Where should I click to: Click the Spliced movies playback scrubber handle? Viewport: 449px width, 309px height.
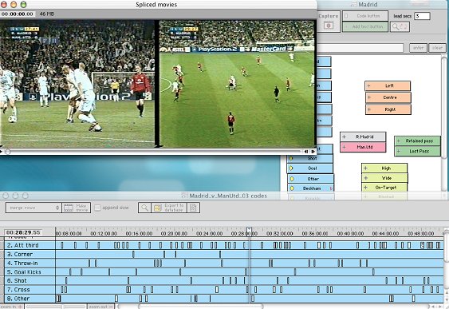point(8,152)
